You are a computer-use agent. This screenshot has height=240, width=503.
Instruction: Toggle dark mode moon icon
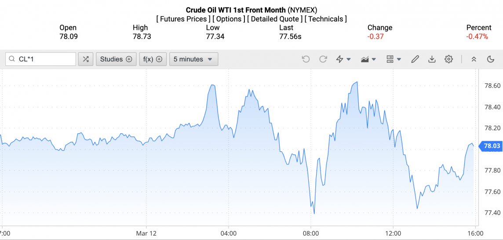pyautogui.click(x=491, y=59)
